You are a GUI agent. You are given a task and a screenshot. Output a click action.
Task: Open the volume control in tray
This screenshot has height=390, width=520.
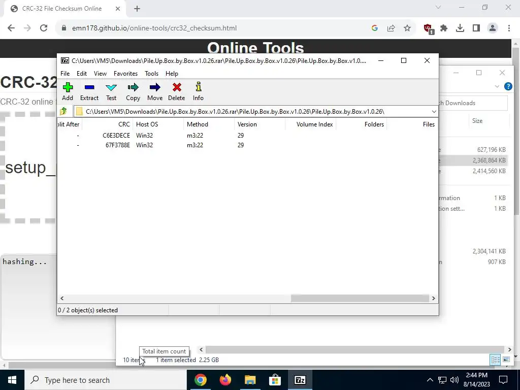coord(454,380)
